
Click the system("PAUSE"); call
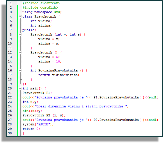pyautogui.click(x=38, y=124)
